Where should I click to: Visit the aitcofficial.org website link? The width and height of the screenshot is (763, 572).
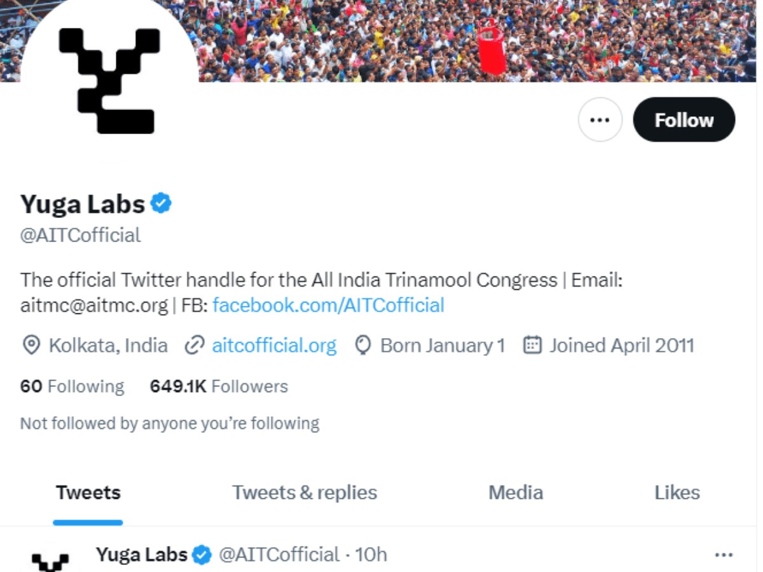pyautogui.click(x=274, y=346)
